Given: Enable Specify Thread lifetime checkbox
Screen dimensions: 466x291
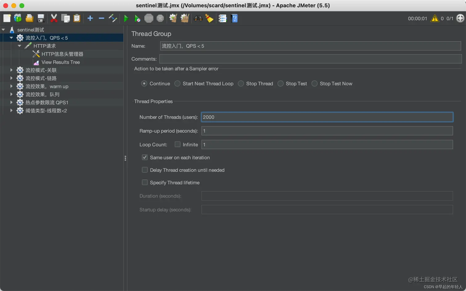Looking at the screenshot, I should pos(145,183).
